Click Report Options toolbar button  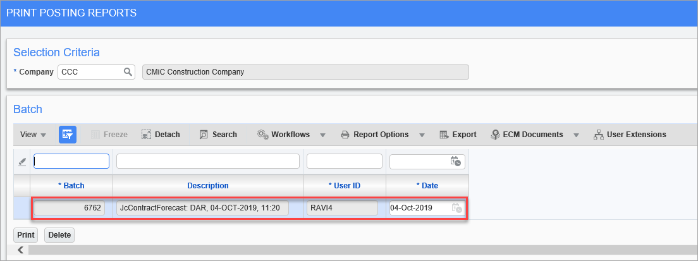click(x=374, y=134)
